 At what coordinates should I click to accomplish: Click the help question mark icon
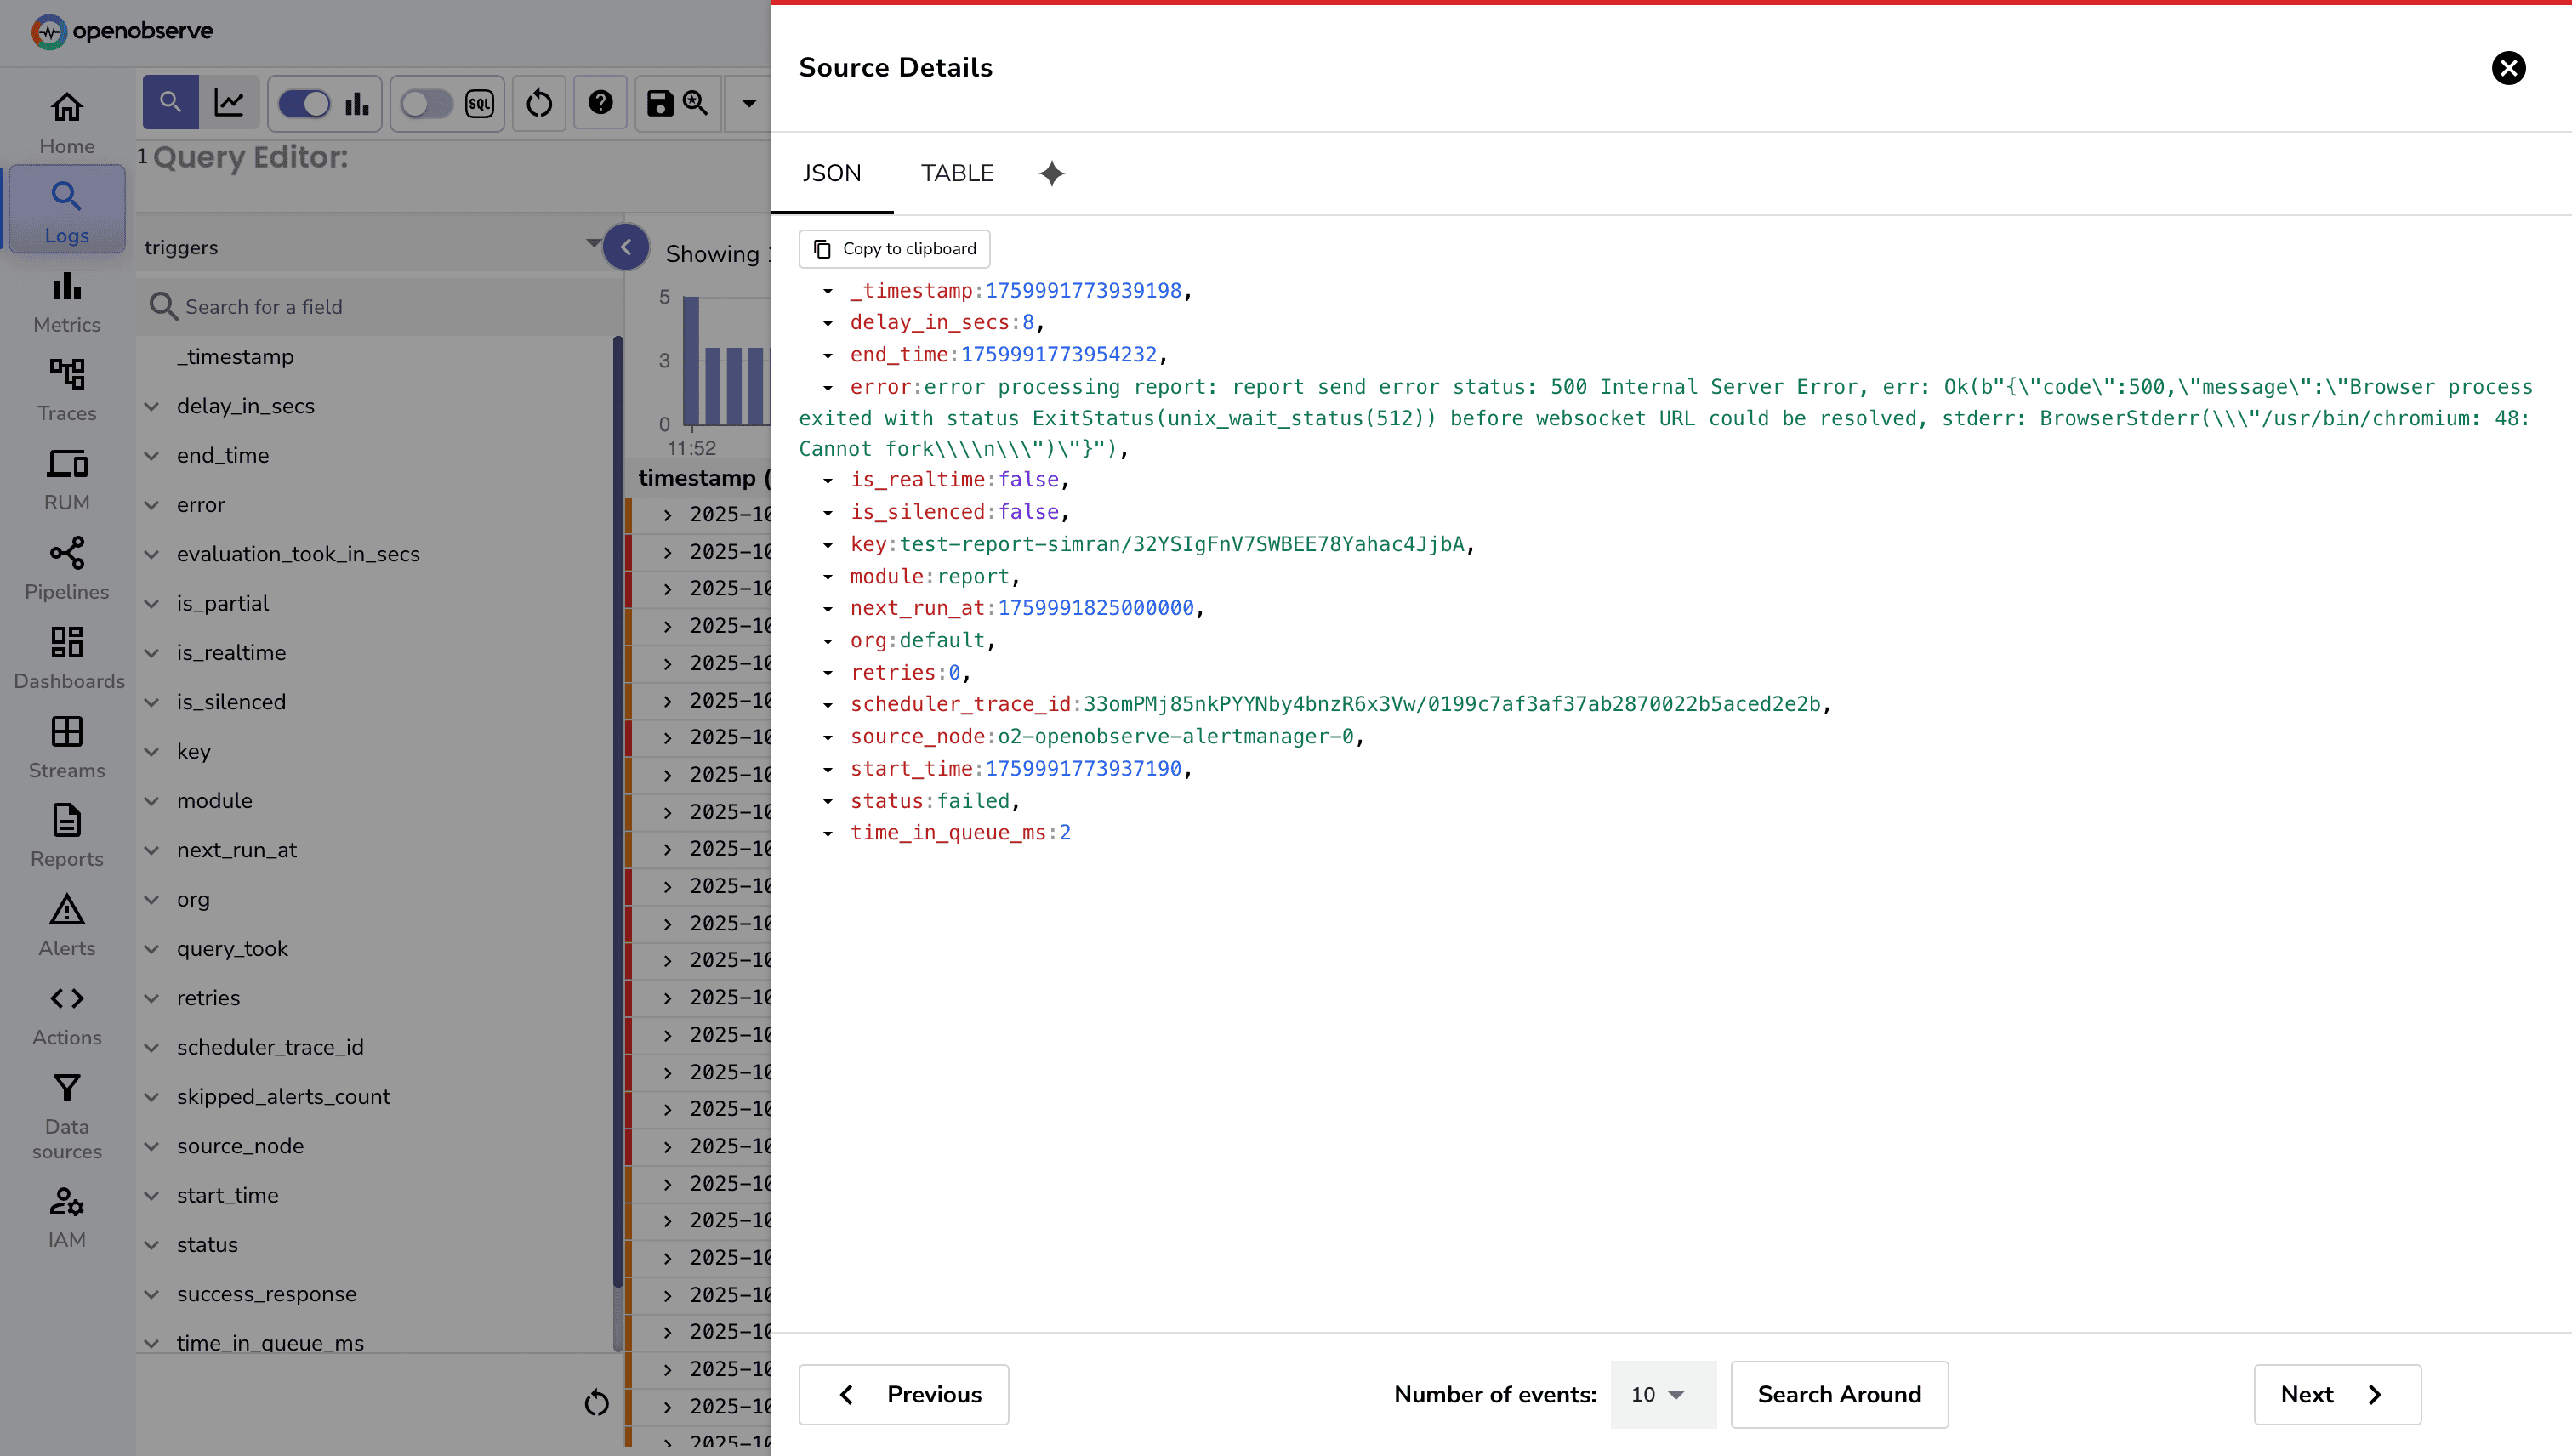(x=600, y=103)
